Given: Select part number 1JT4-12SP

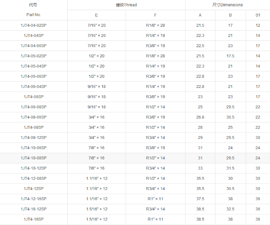Looking at the screenshot, I should point(34,189).
